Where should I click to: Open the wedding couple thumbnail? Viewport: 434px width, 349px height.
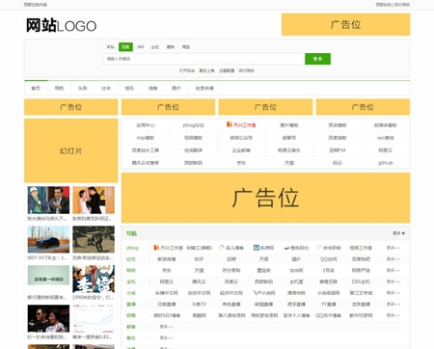tap(94, 200)
